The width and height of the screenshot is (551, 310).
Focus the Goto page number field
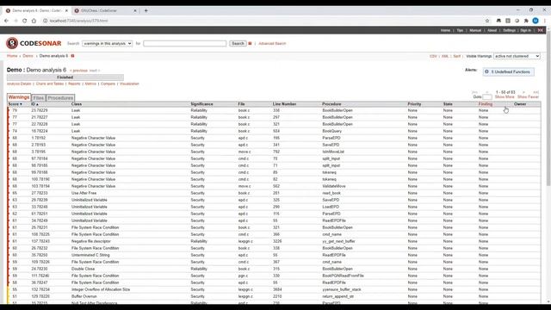click(487, 97)
